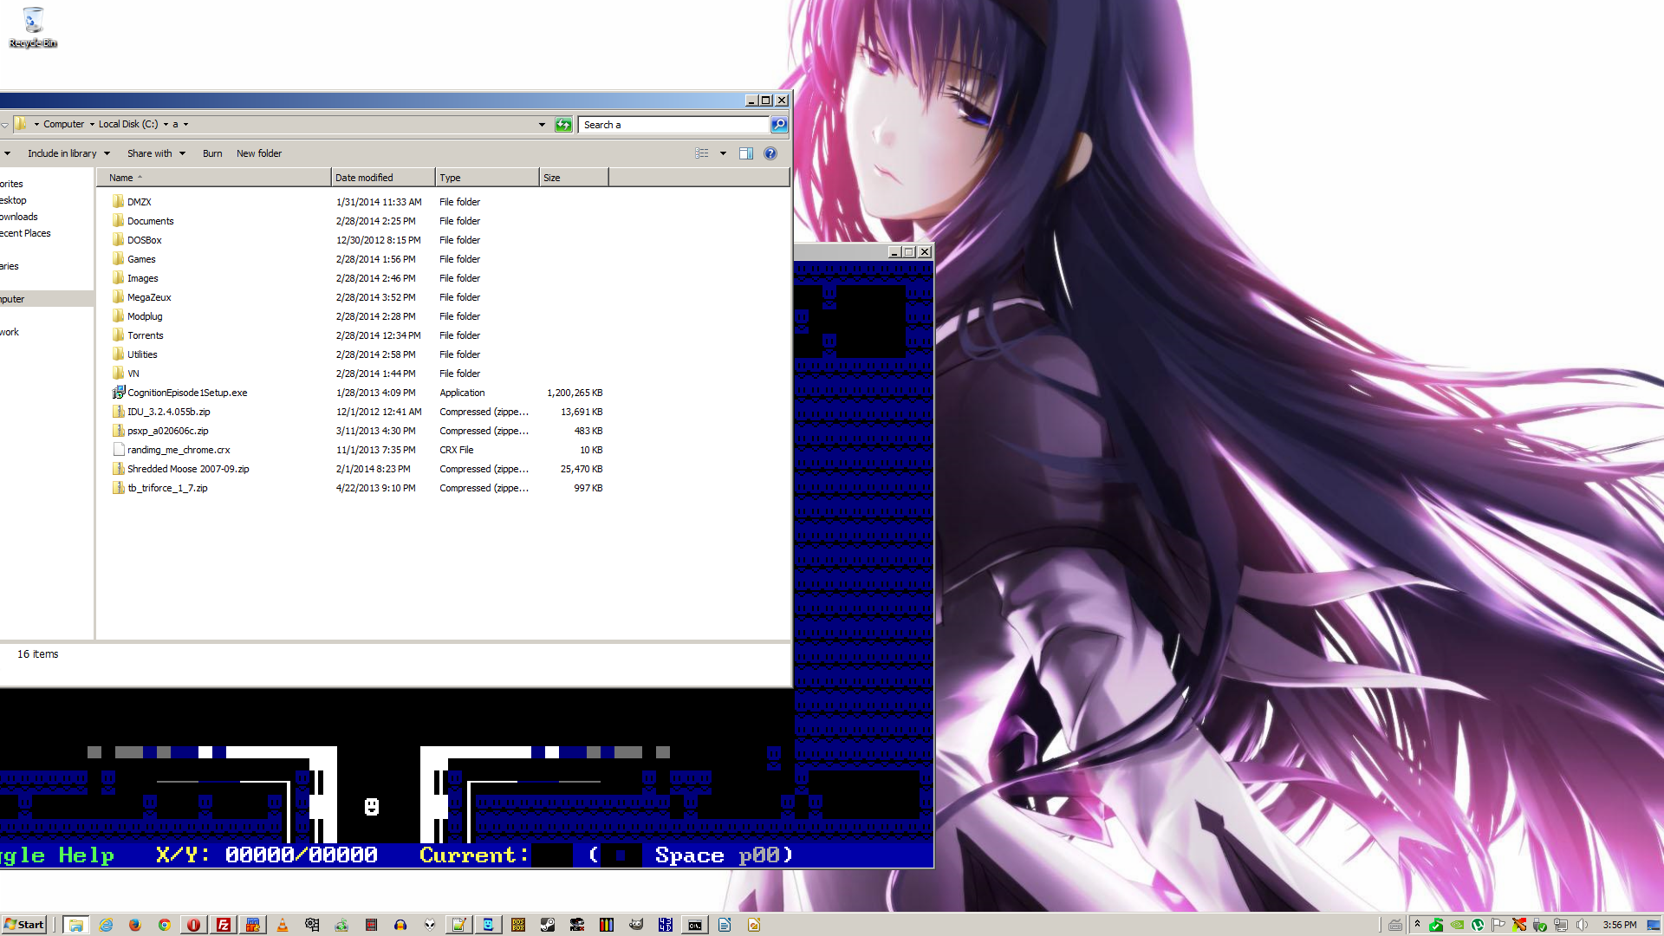Click Recent Places in the navigation pane
The width and height of the screenshot is (1664, 936).
[25, 233]
